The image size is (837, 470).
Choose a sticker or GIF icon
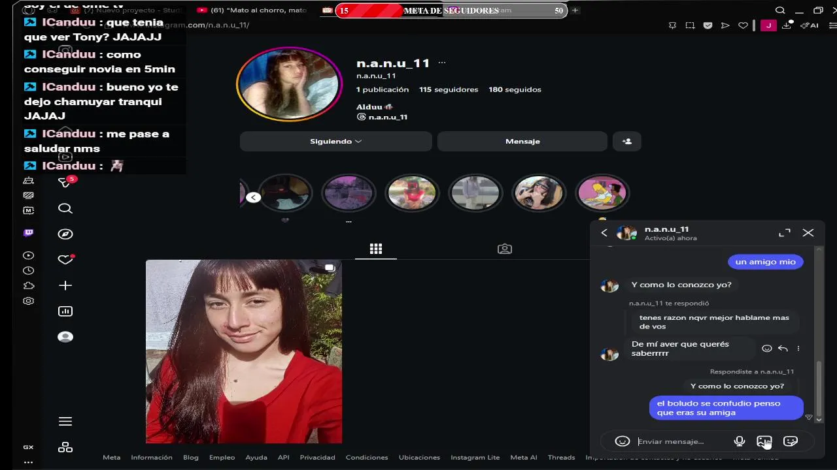tap(790, 441)
